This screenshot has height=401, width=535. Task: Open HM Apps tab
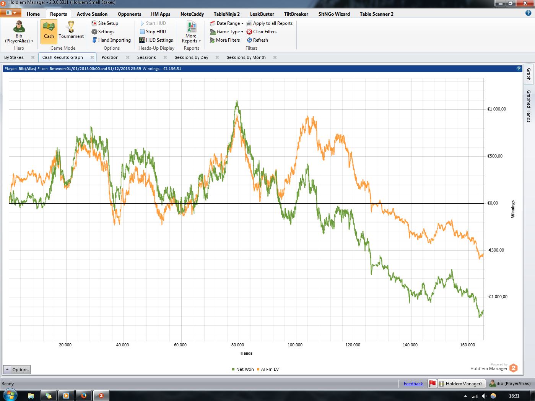click(x=161, y=14)
